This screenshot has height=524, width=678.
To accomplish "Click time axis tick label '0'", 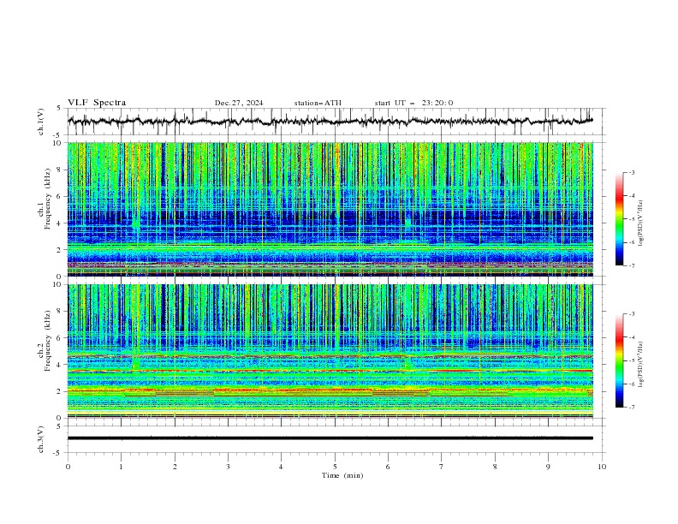I will click(x=68, y=467).
